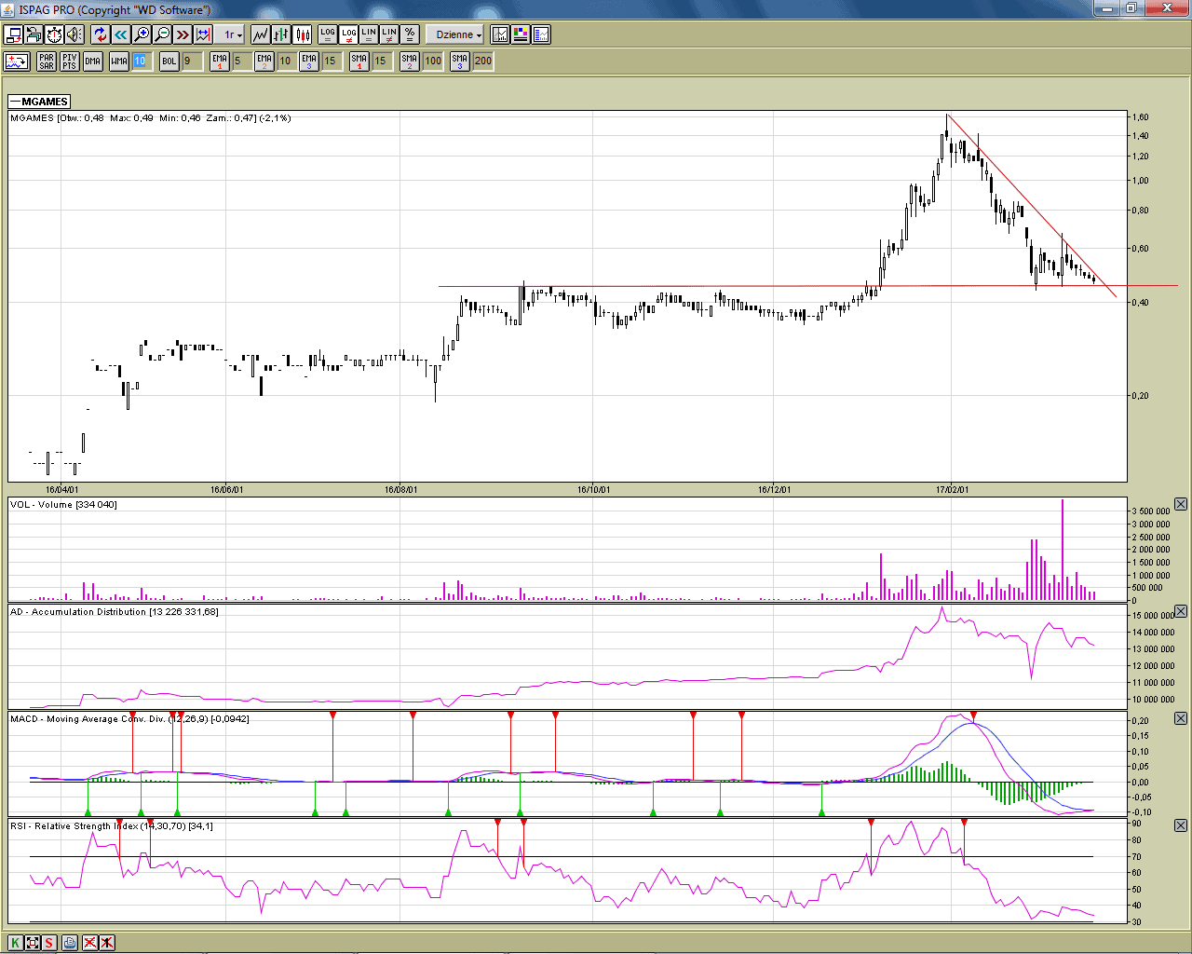This screenshot has height=954, width=1192.
Task: Toggle the Bollinger BOL indicator
Action: coord(169,61)
